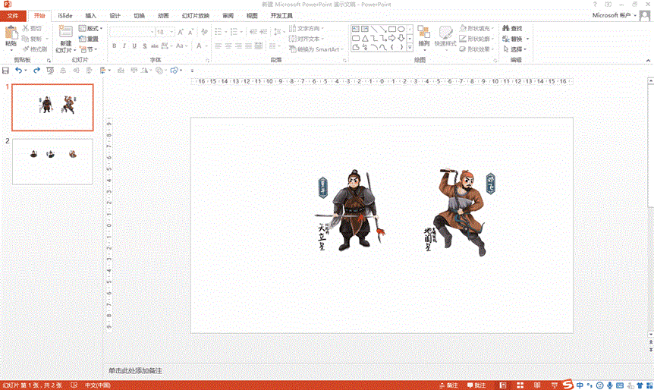Expand the Layout (版式) dropdown
The height and width of the screenshot is (390, 654).
92,29
